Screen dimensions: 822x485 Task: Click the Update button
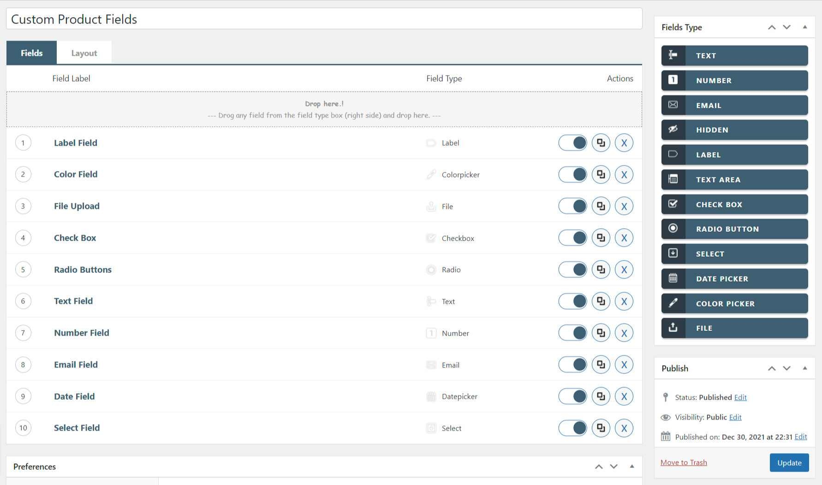point(789,462)
